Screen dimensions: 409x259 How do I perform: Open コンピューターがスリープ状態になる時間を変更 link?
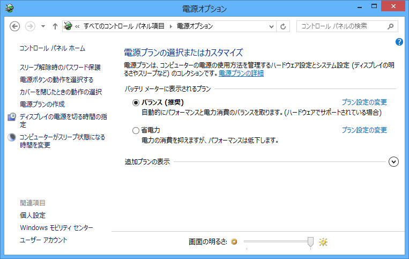[x=62, y=141]
